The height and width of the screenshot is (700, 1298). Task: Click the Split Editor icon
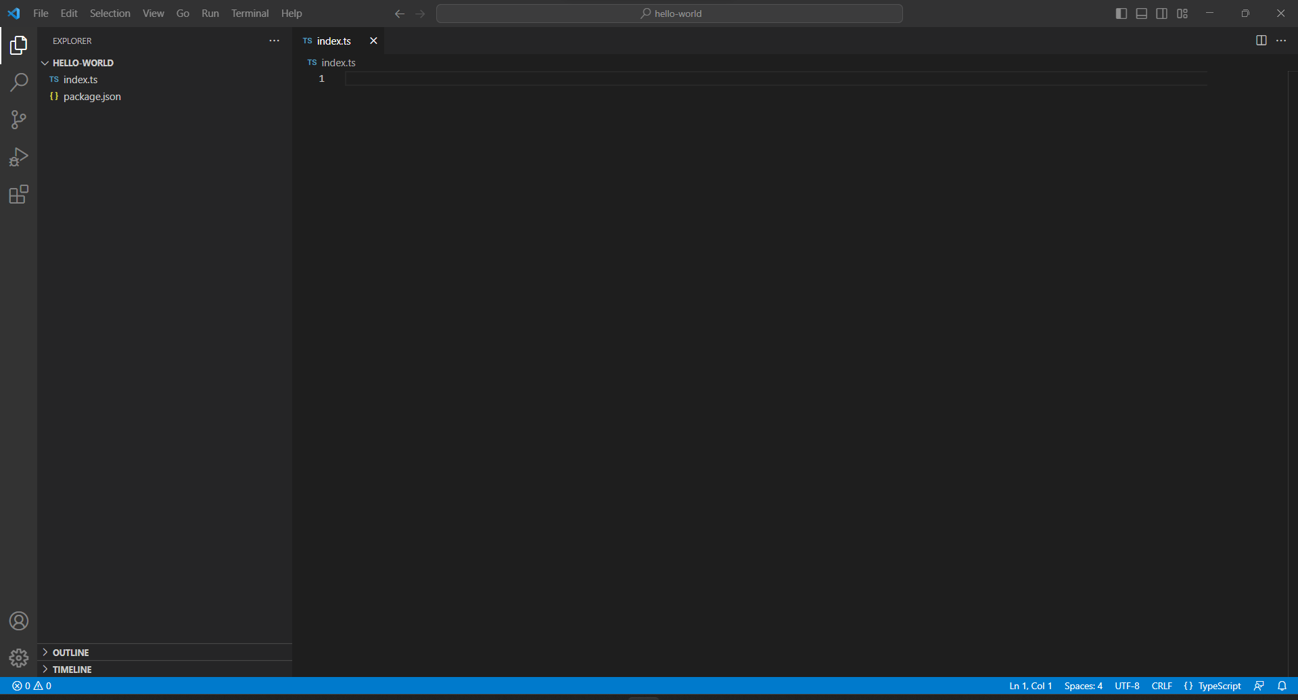click(x=1261, y=40)
